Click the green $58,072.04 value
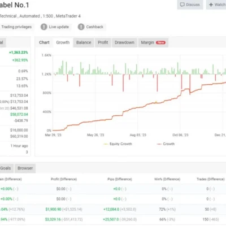226x226 pixels. (x=19, y=115)
